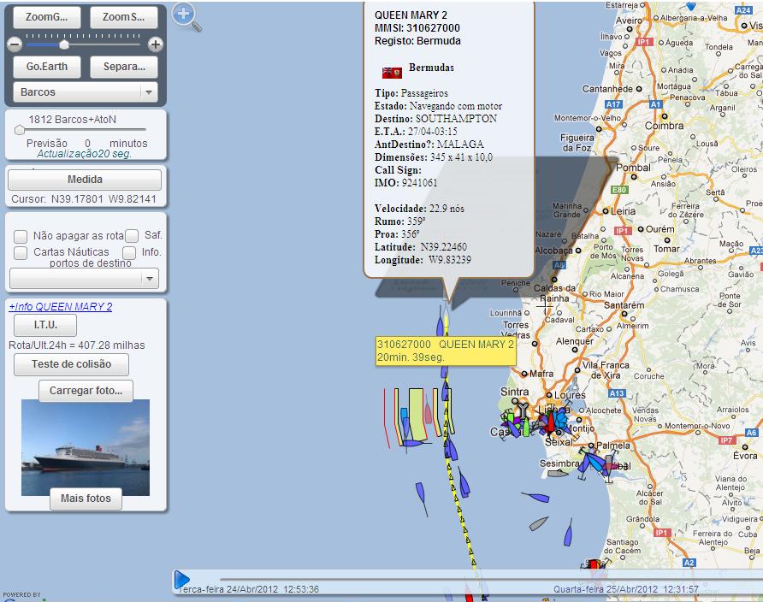763x602 pixels.
Task: Click the zoom-in plus icon on slider
Action: tap(155, 44)
